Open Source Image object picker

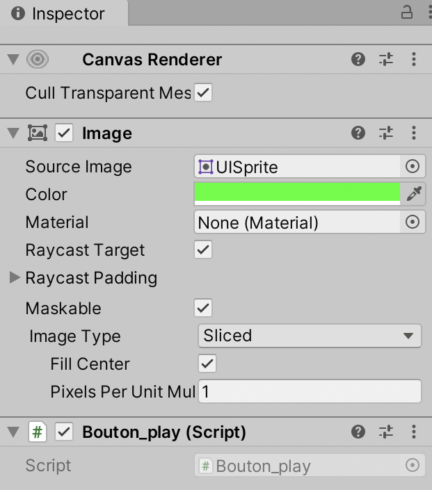click(x=413, y=167)
